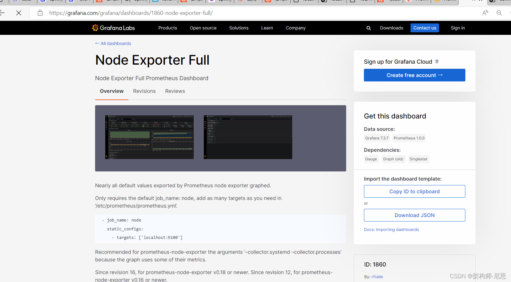The image size is (511, 282).
Task: Click the Singlestat dependency tag
Action: tap(418, 159)
